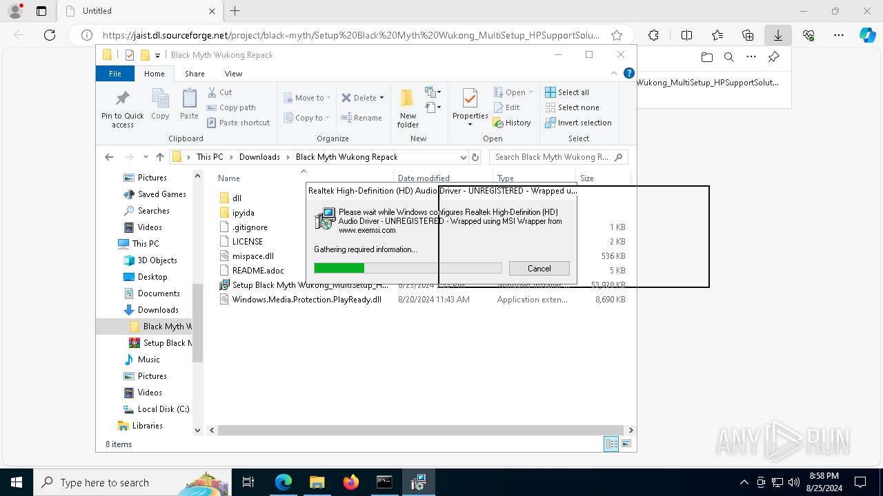The width and height of the screenshot is (883, 496).
Task: Open a new browser tab
Action: tap(235, 11)
